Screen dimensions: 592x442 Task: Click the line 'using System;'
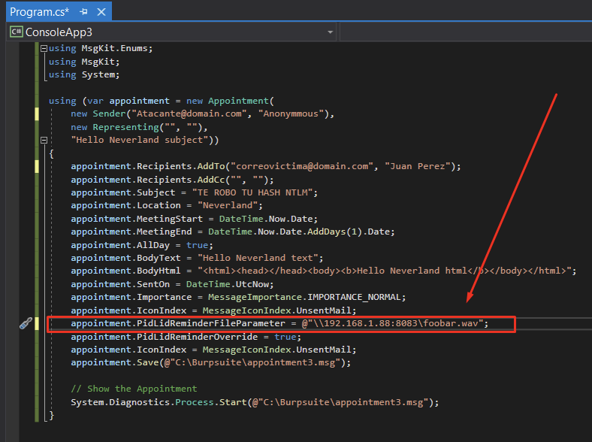(84, 75)
